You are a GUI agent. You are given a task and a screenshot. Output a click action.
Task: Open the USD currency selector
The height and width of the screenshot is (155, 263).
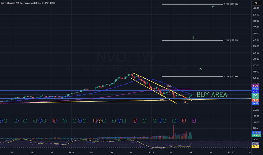click(257, 3)
